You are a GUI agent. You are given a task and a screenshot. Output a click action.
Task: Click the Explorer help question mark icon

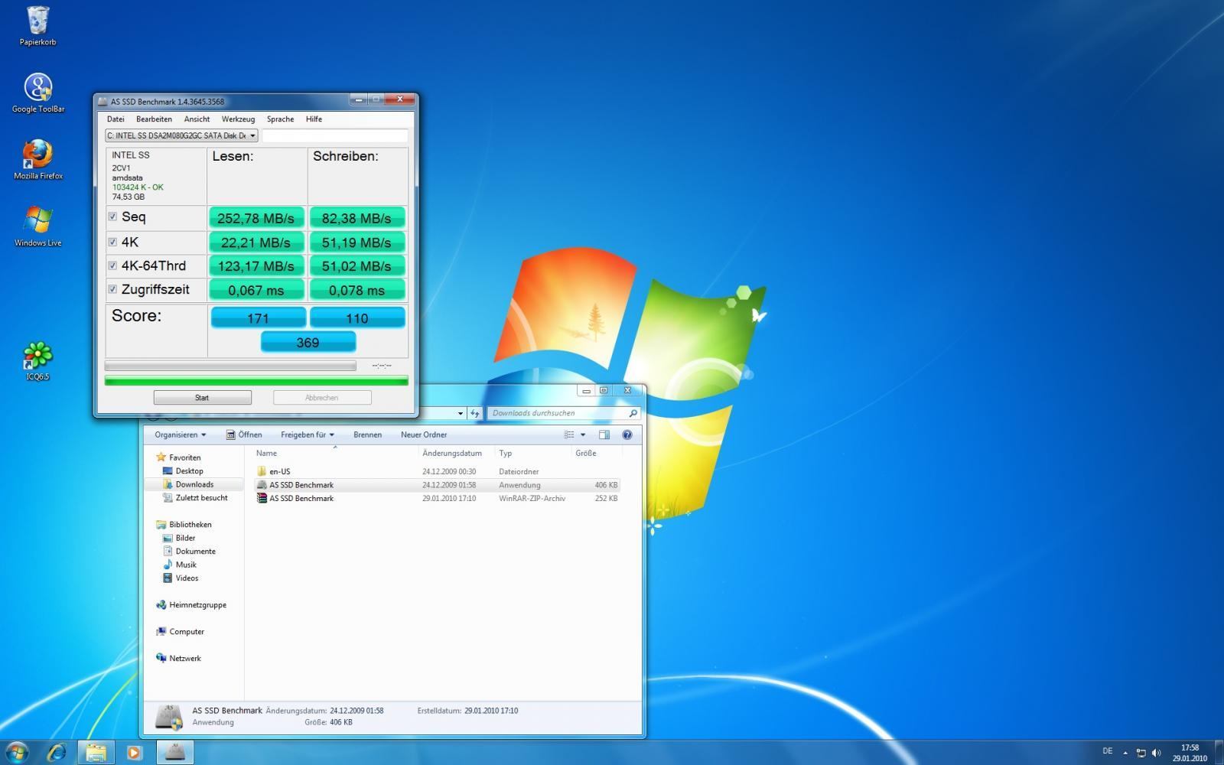[627, 435]
